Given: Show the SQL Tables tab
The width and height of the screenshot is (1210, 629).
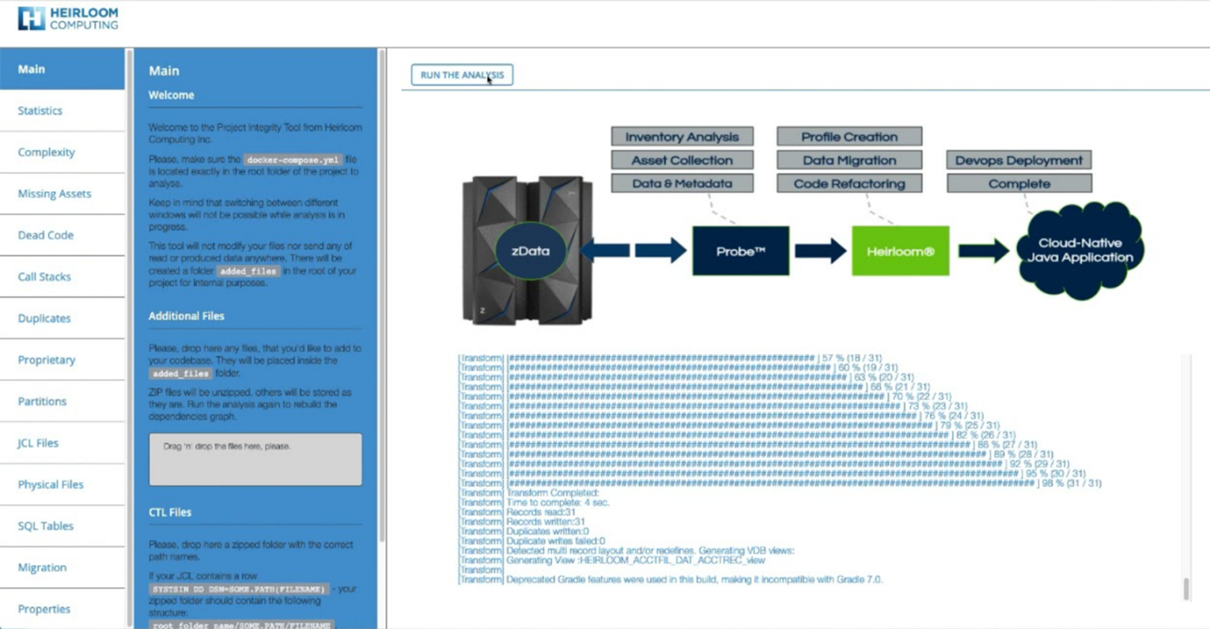Looking at the screenshot, I should pos(45,526).
